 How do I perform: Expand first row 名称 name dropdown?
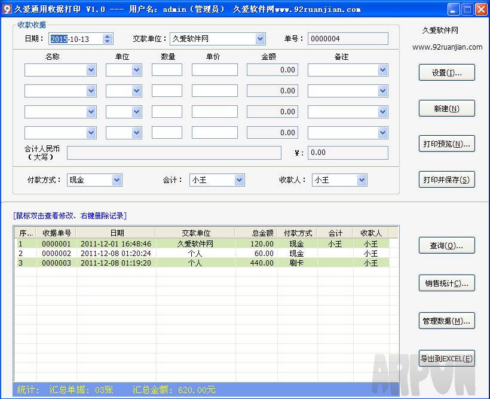(x=91, y=70)
